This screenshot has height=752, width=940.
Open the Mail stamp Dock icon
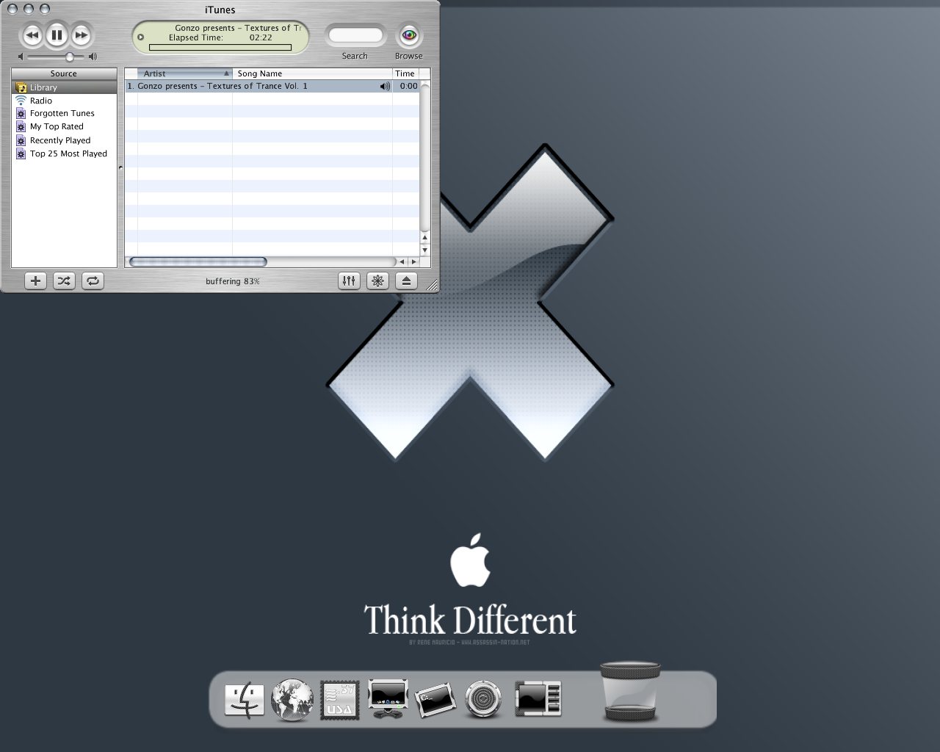point(340,700)
